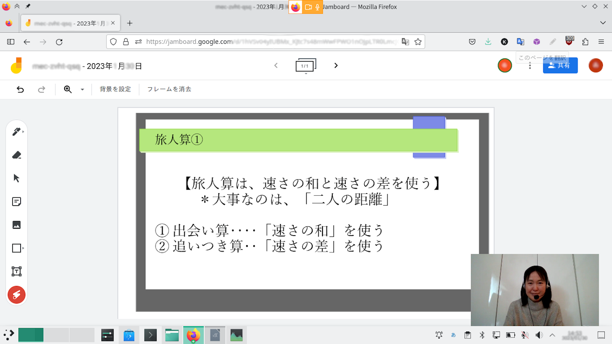The image size is (612, 344).
Task: Add a sticky note
Action: tap(16, 201)
